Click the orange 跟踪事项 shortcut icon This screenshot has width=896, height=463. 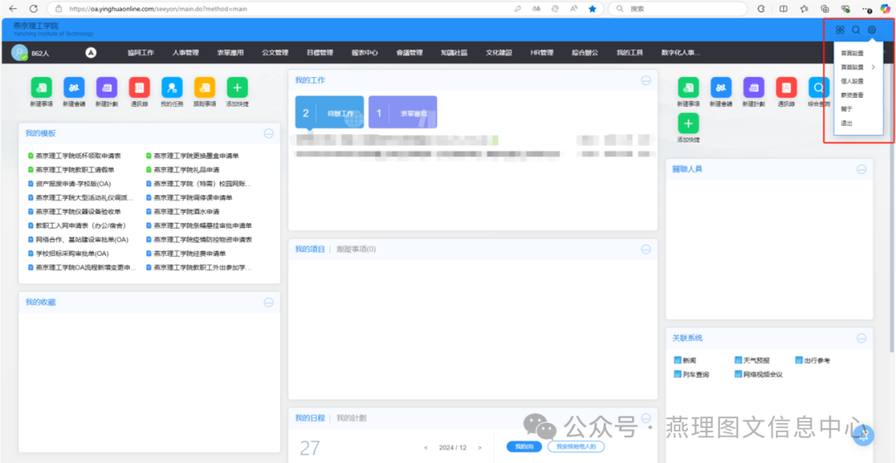(204, 87)
